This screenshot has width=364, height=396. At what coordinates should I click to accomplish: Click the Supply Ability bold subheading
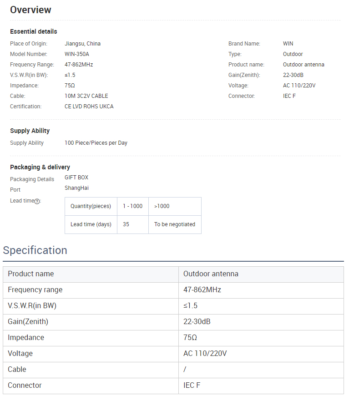(x=30, y=131)
